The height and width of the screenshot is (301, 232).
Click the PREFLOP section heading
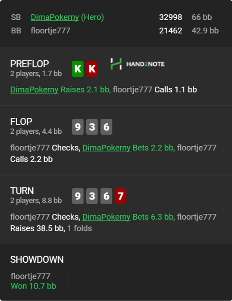(x=29, y=64)
